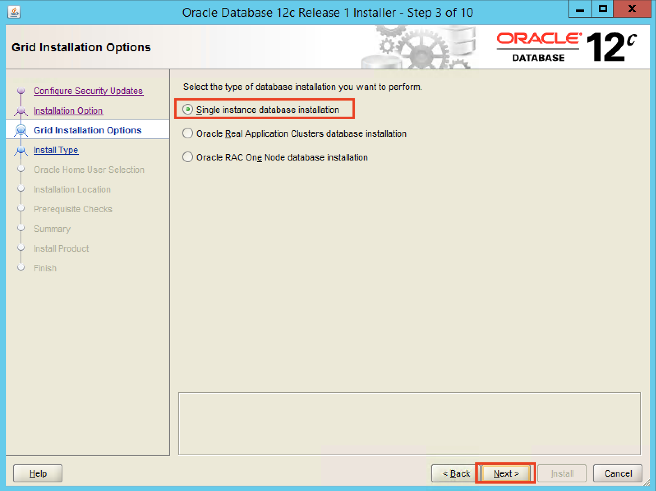Viewport: 656px width, 491px height.
Task: Click the Grid Installation Options page heading
Action: 81,47
